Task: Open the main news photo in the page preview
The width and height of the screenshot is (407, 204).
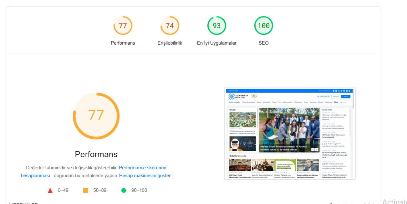Action: click(289, 130)
